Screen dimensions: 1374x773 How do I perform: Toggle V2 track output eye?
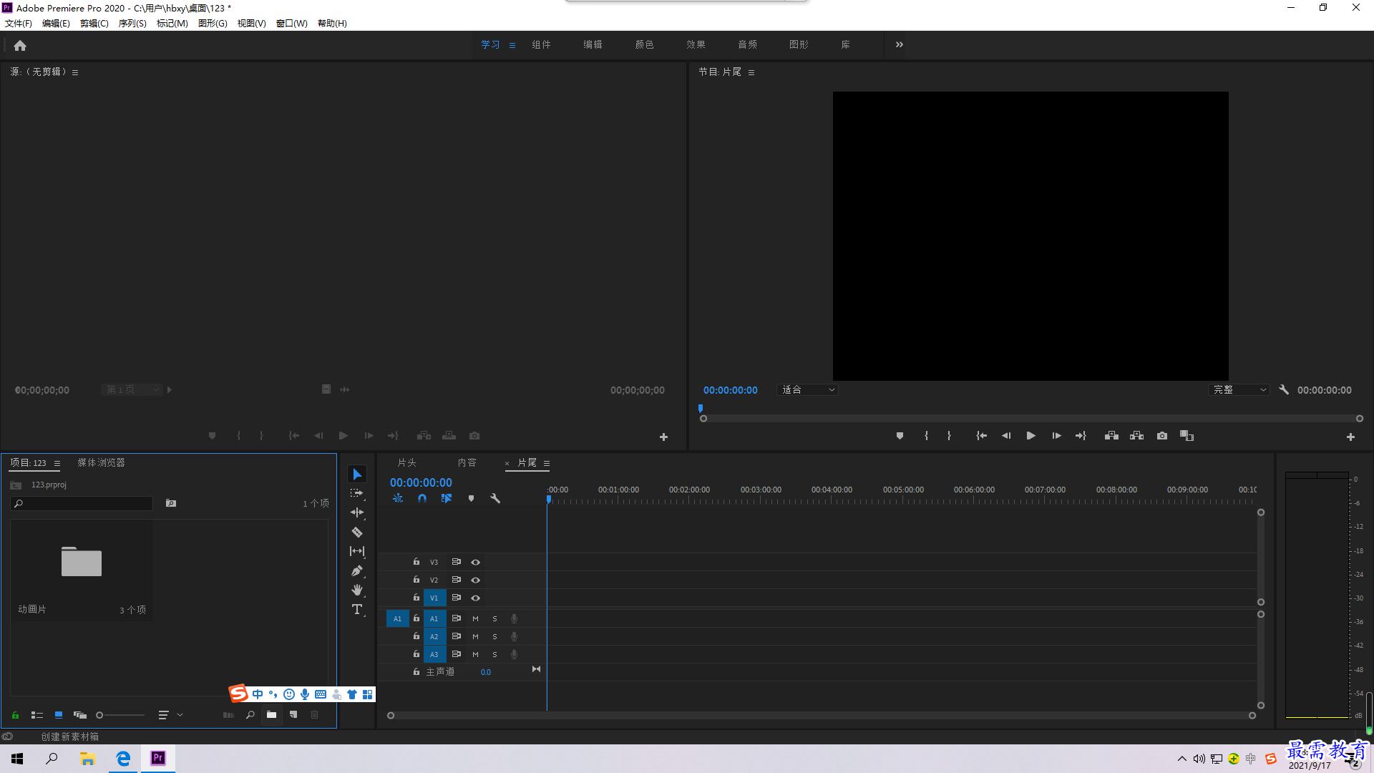[x=475, y=580]
